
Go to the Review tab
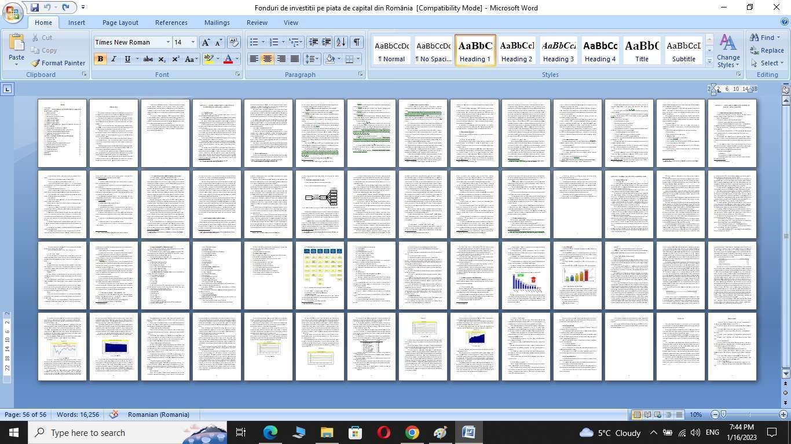click(257, 23)
